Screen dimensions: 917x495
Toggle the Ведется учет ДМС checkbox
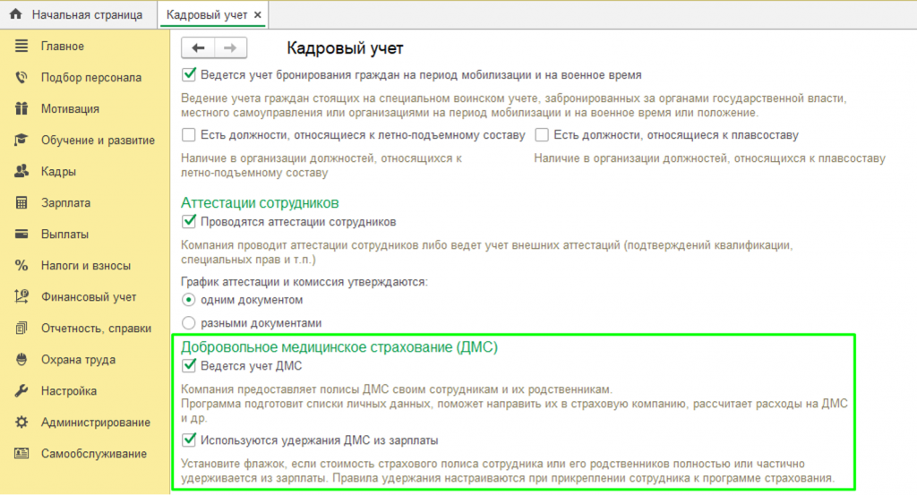click(x=189, y=366)
